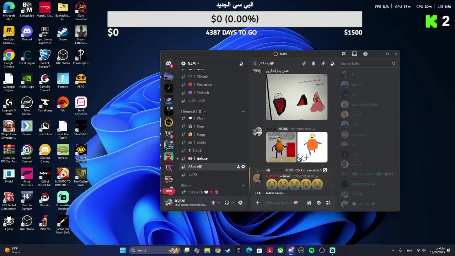This screenshot has width=455, height=256.
Task: Show pinned messages pin icon
Action: pyautogui.click(x=323, y=64)
